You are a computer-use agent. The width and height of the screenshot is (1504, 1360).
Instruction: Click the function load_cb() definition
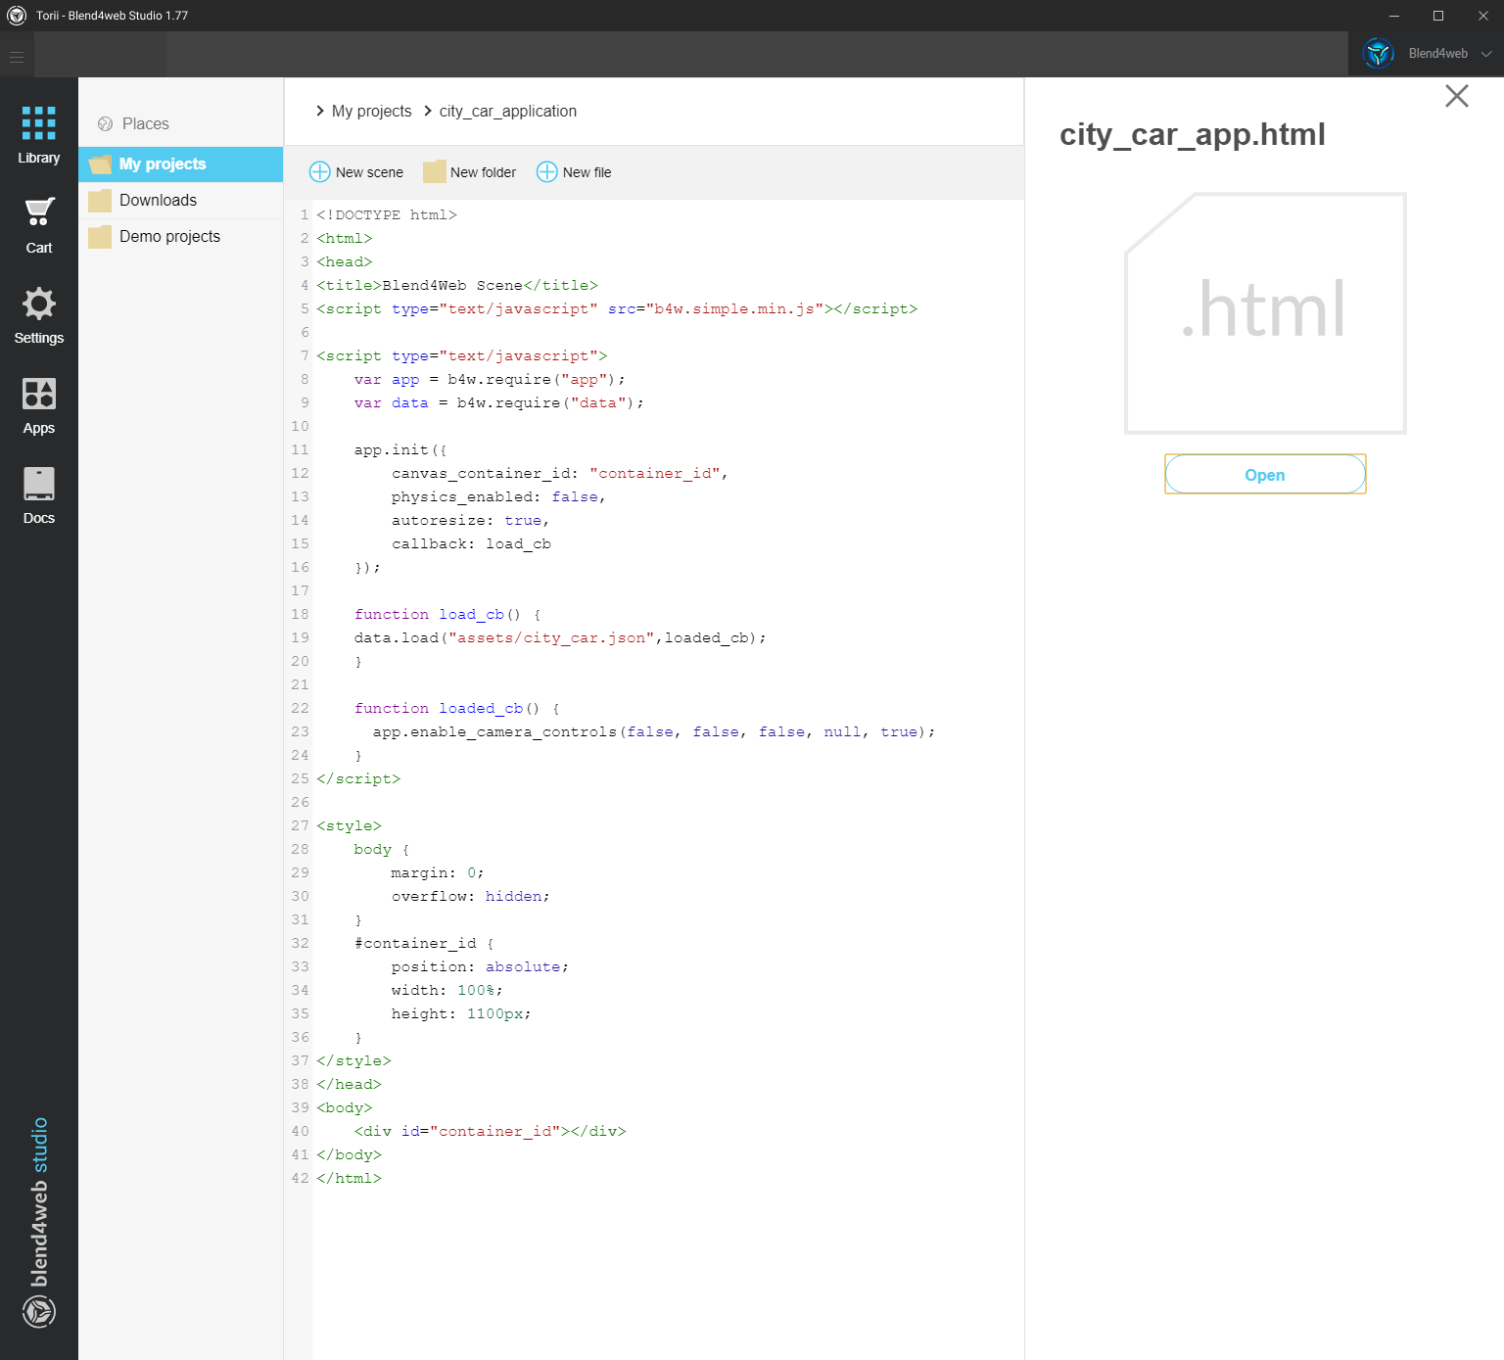447,615
